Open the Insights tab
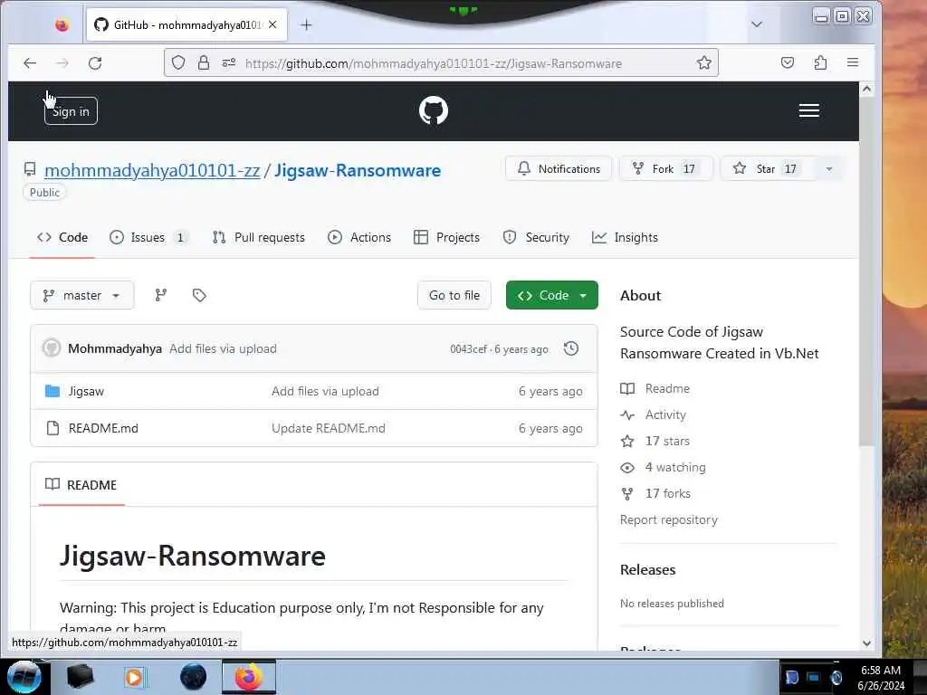This screenshot has height=695, width=927. (x=625, y=238)
